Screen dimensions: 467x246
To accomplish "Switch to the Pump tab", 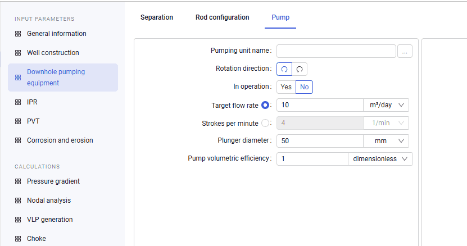I will tap(280, 17).
